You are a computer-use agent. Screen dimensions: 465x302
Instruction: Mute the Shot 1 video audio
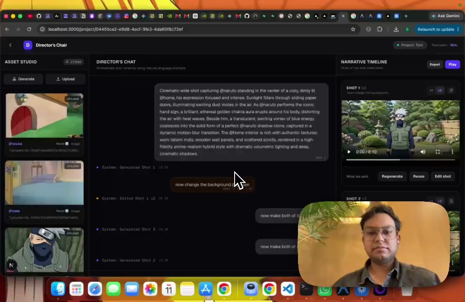(x=423, y=152)
